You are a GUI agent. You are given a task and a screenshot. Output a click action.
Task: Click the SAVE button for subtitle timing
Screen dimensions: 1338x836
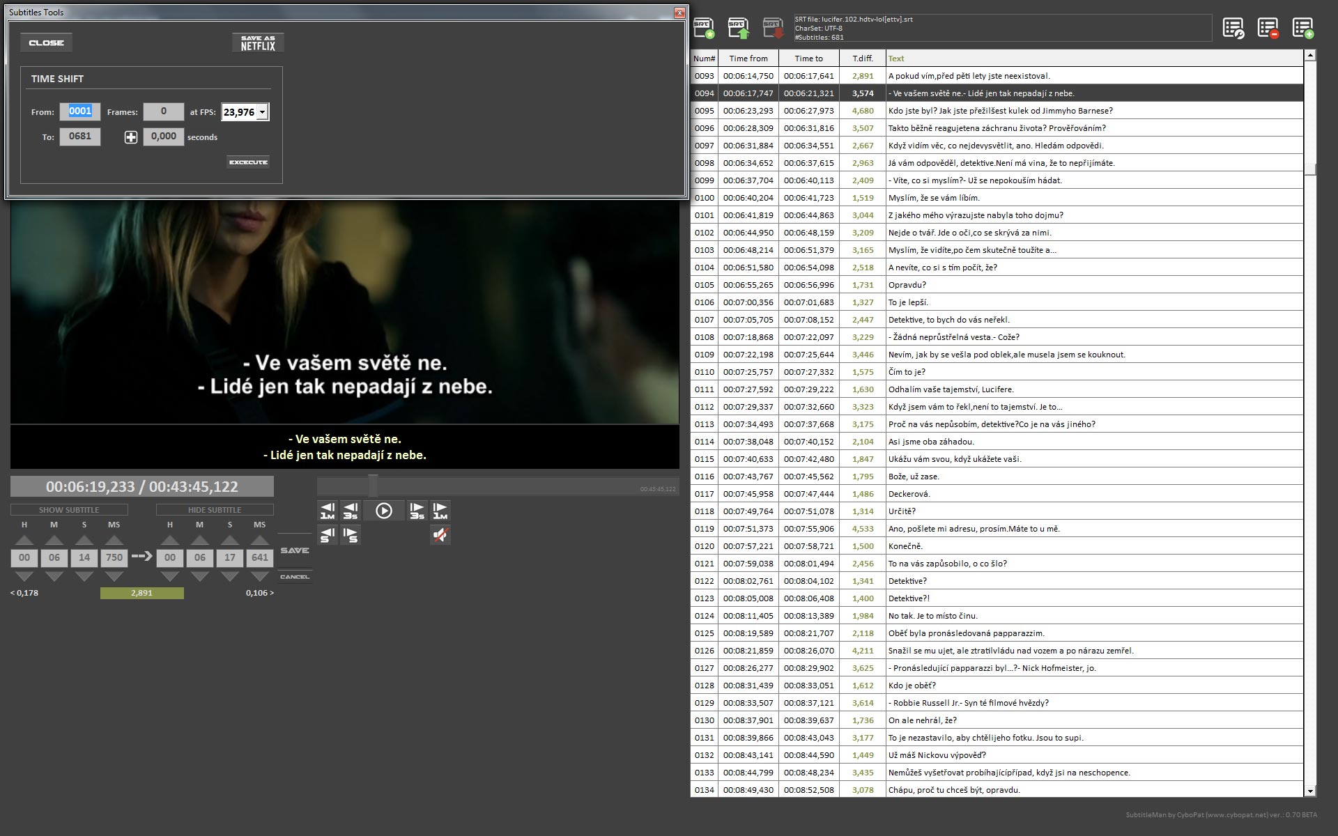(x=295, y=550)
